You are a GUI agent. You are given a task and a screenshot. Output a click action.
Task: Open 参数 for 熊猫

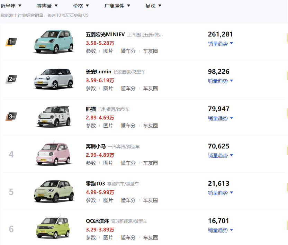(x=91, y=126)
